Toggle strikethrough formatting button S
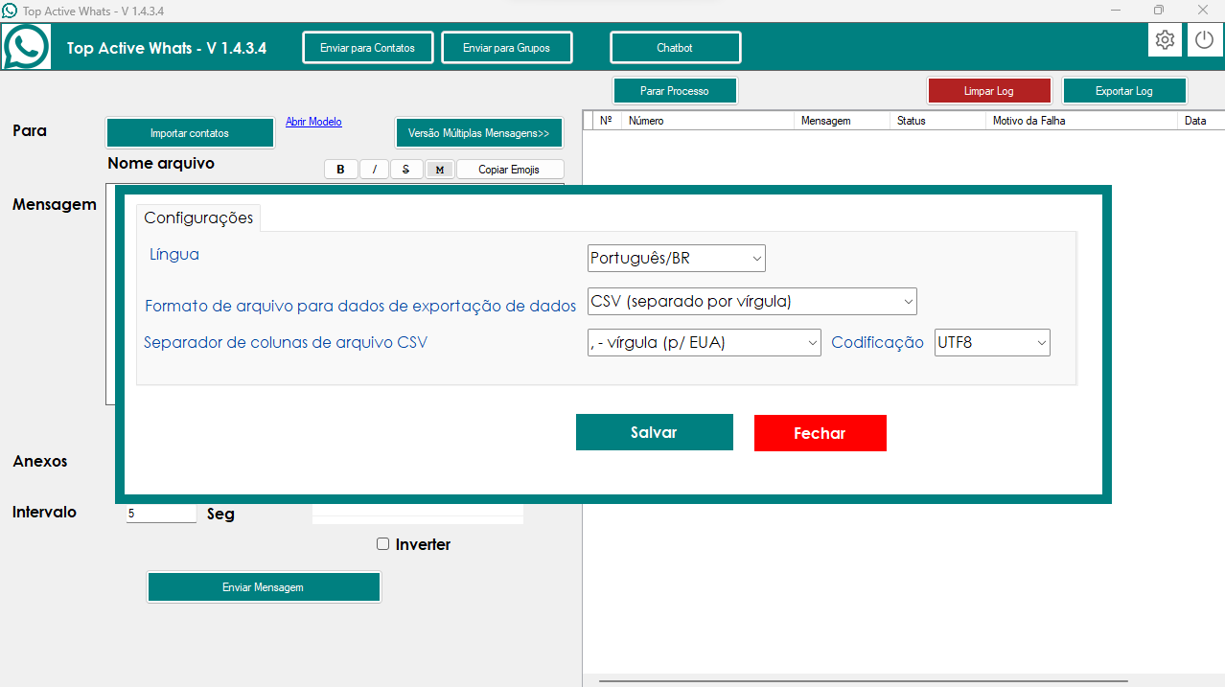This screenshot has width=1225, height=687. pos(406,170)
